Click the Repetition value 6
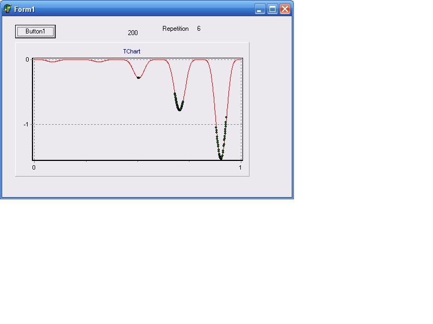 tap(199, 29)
